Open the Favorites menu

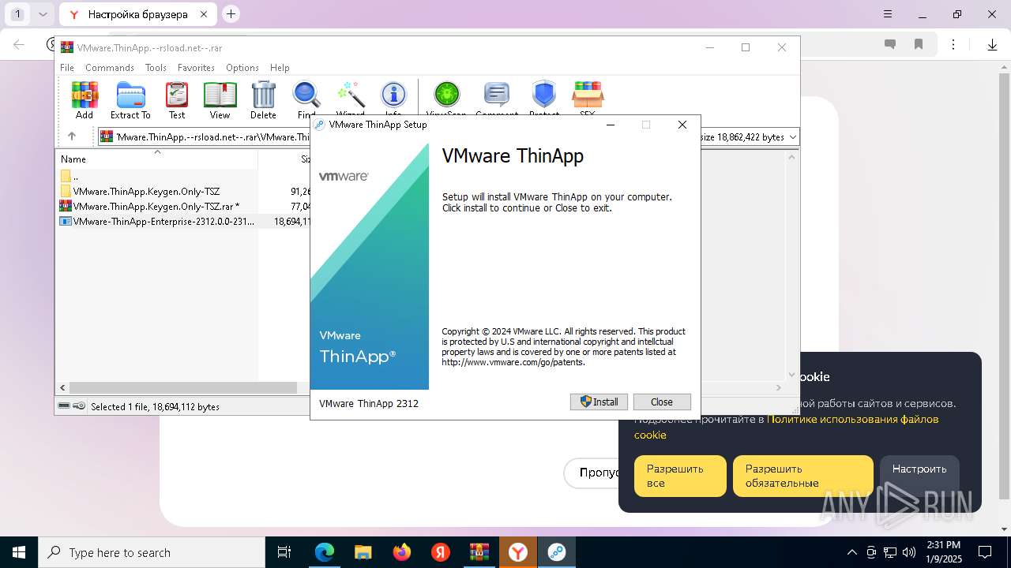196,68
